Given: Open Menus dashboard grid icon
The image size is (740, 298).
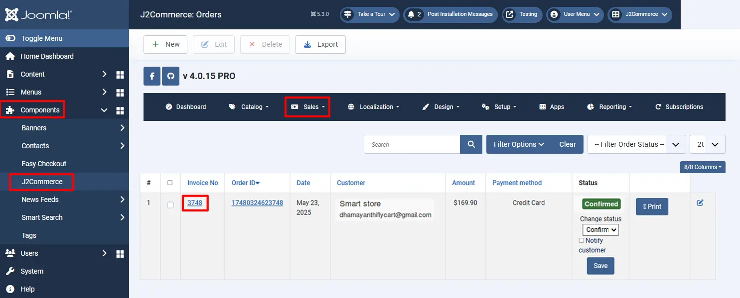Looking at the screenshot, I should click(x=120, y=92).
